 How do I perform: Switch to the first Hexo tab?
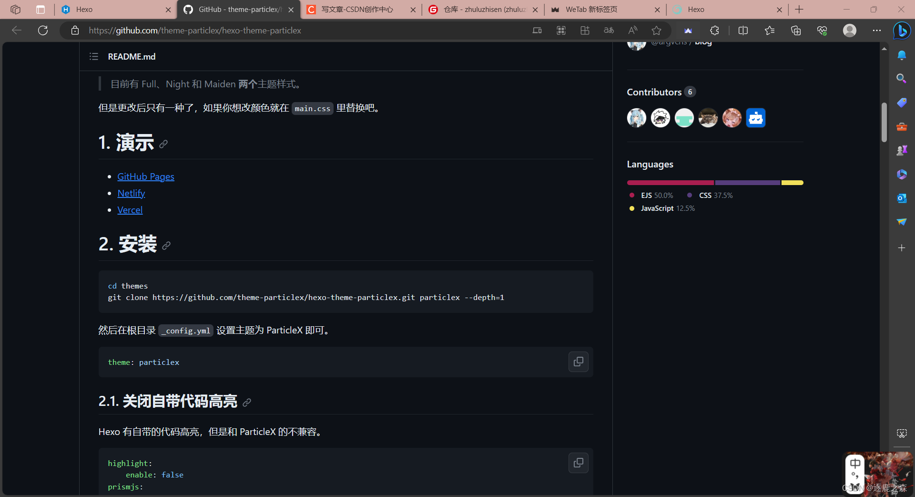tap(115, 10)
